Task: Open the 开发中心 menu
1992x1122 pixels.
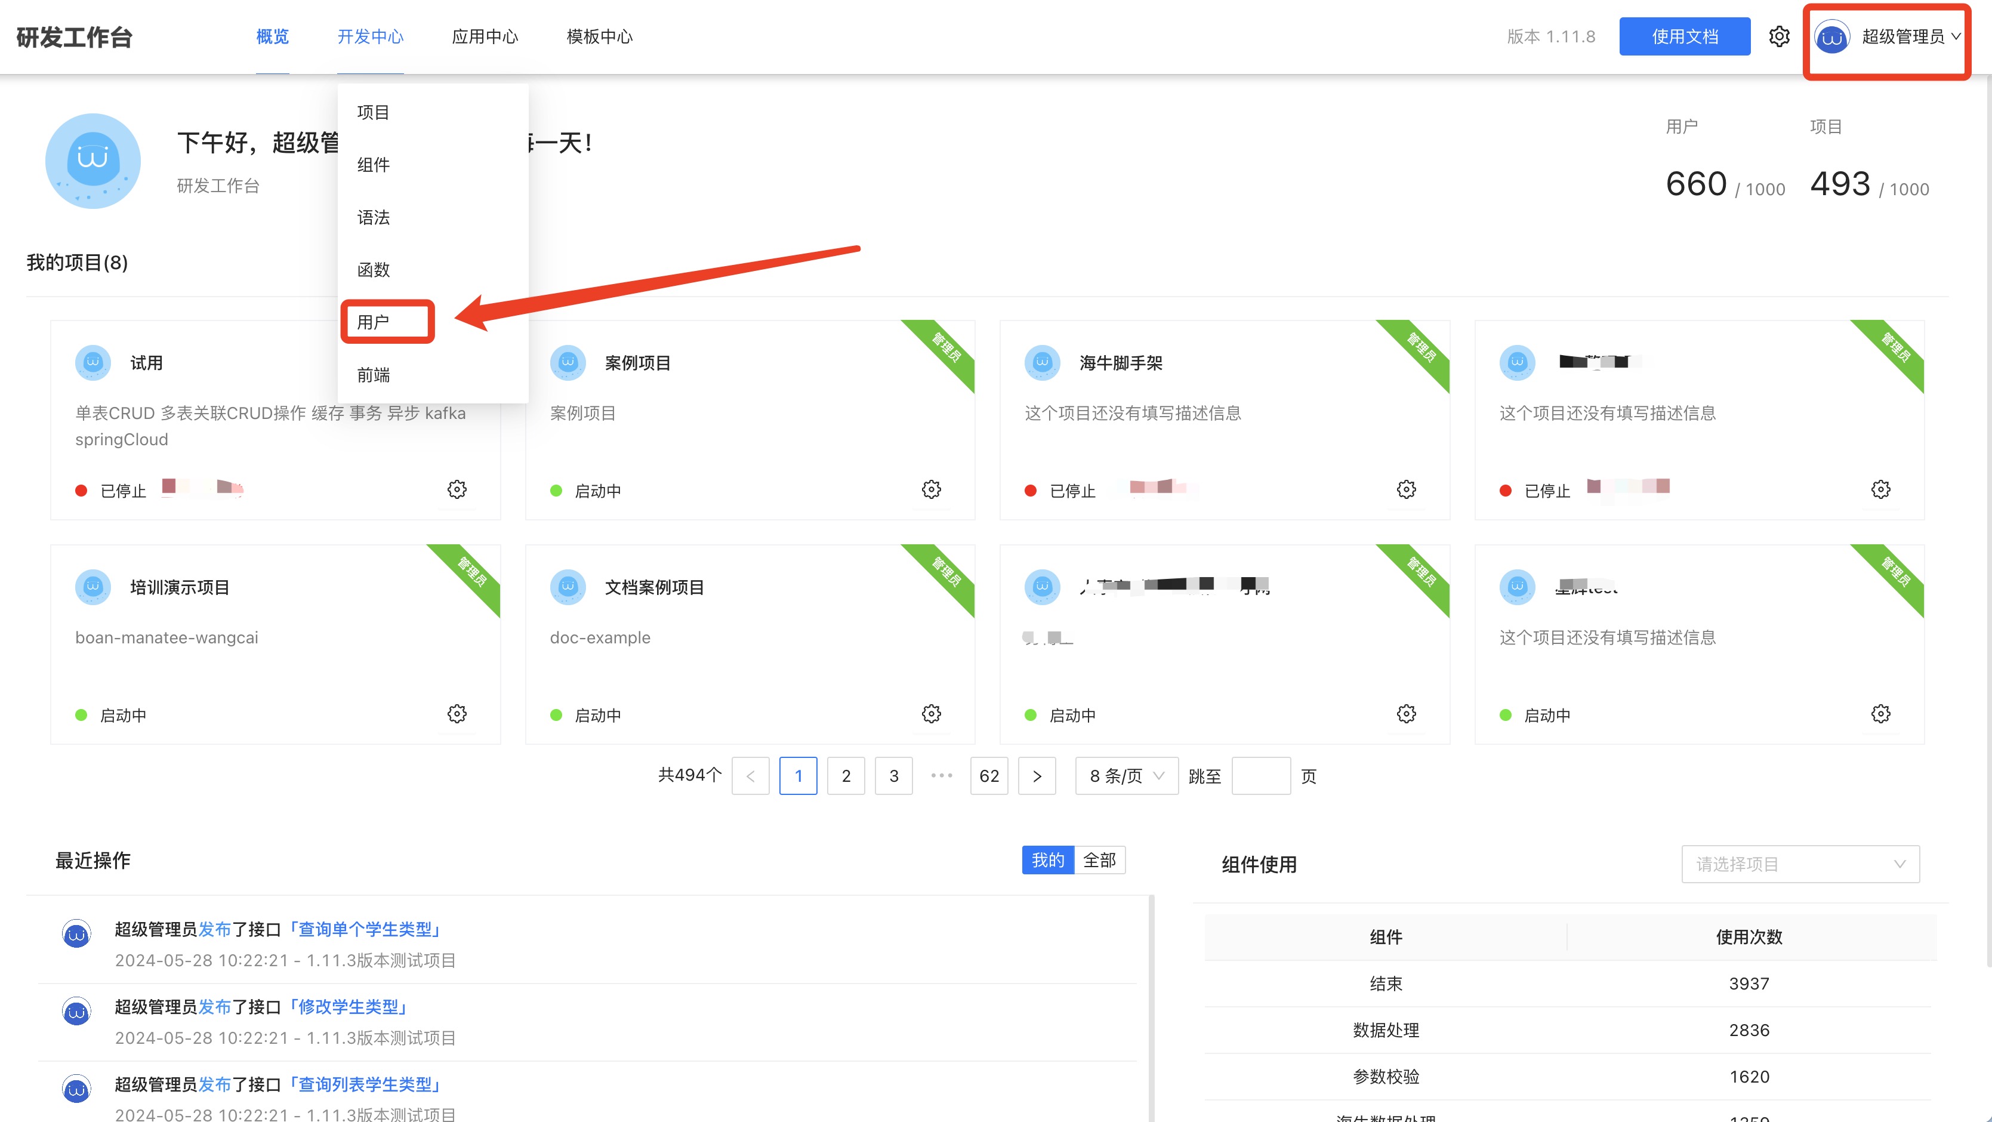Action: [x=371, y=36]
